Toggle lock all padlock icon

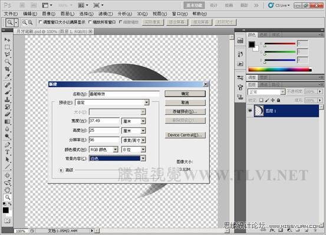(x=278, y=100)
